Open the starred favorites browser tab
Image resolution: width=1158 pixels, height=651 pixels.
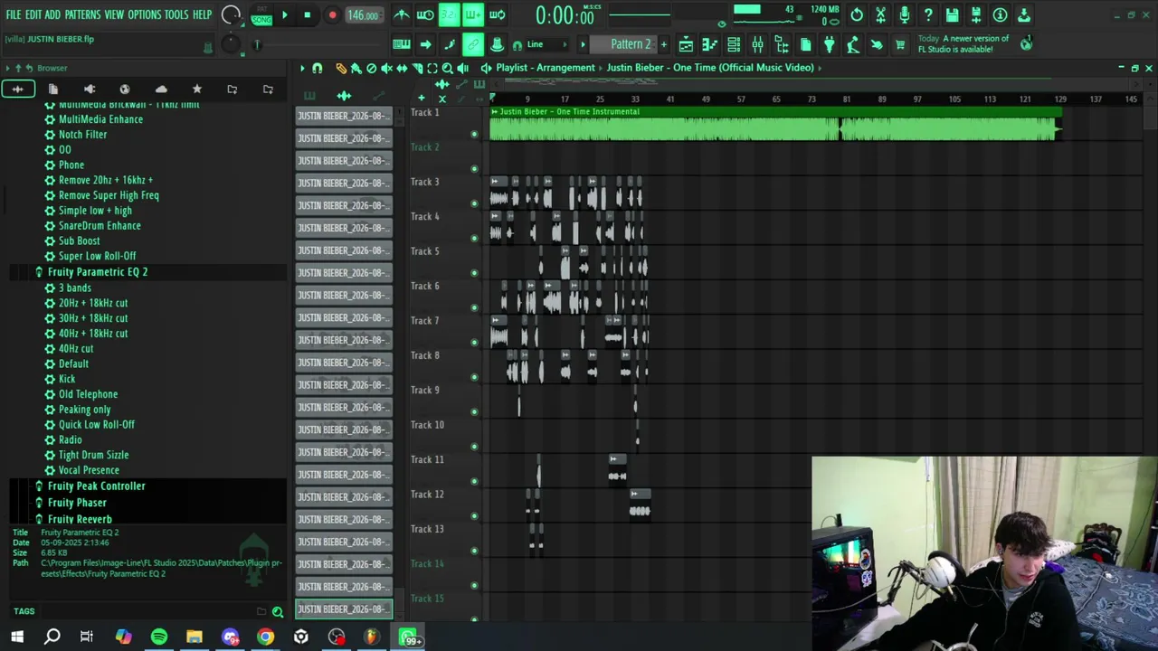(x=196, y=89)
